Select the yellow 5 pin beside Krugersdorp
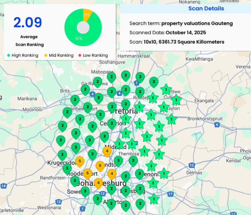This screenshot has height=215, width=251. pos(80,162)
